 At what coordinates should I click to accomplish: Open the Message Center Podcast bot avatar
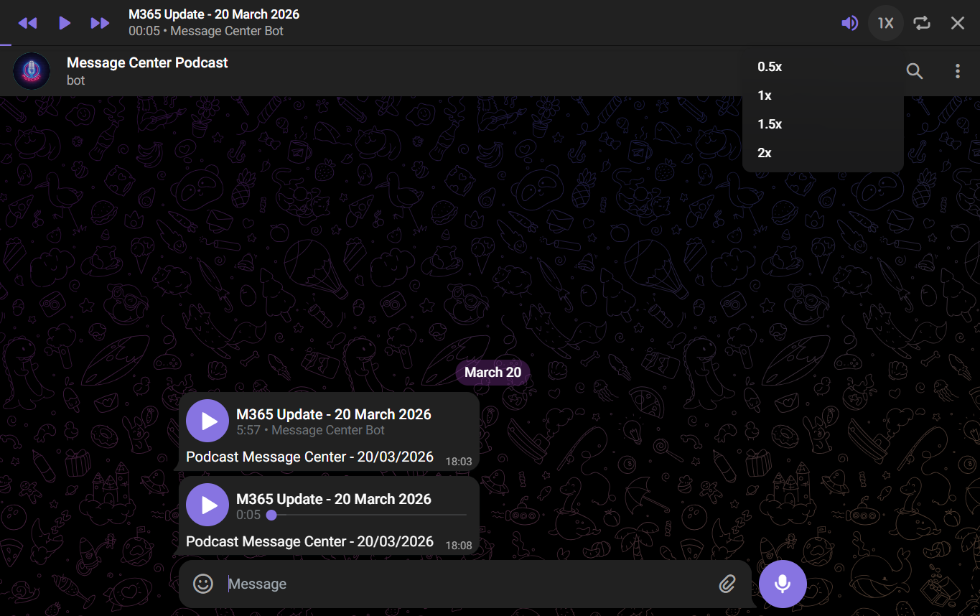(x=32, y=71)
